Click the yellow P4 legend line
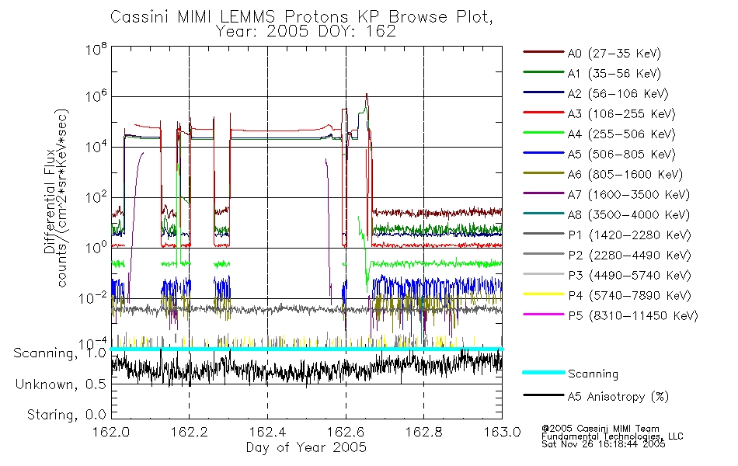The width and height of the screenshot is (738, 466). (x=543, y=294)
